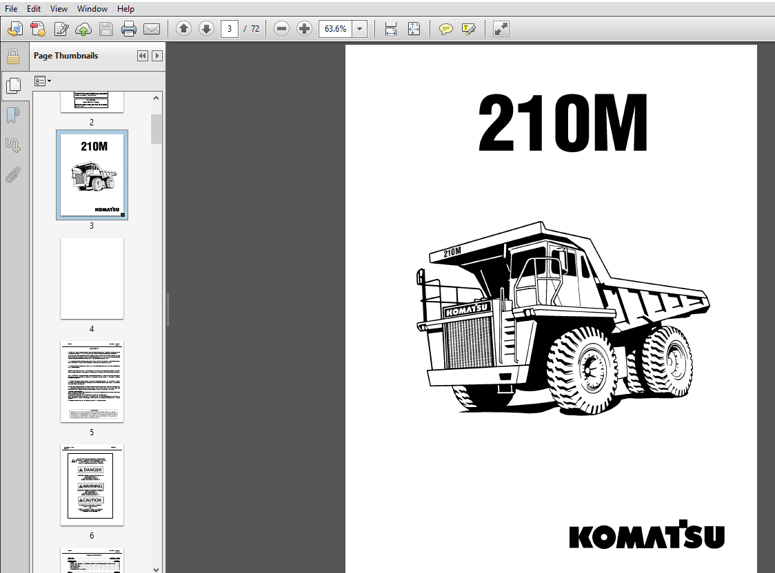Screen dimensions: 775x573
Task: Click the 63.6% zoom value field
Action: point(336,29)
